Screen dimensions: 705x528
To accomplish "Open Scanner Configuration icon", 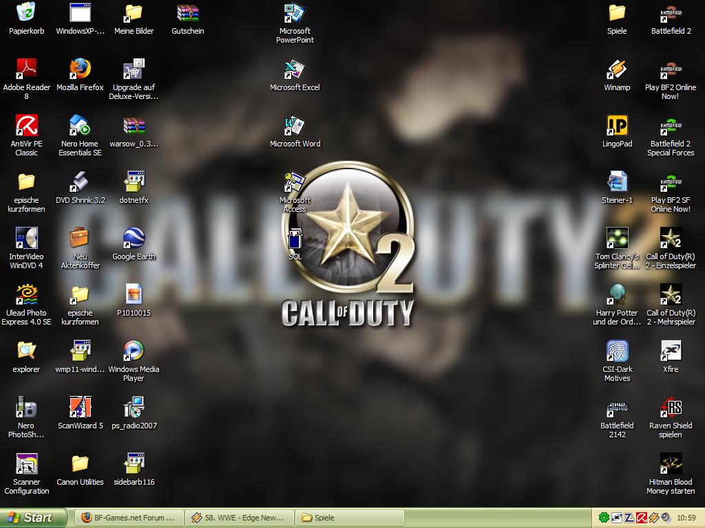I will [27, 463].
